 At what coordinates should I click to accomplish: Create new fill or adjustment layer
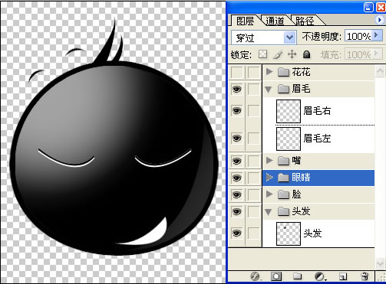tap(320, 276)
